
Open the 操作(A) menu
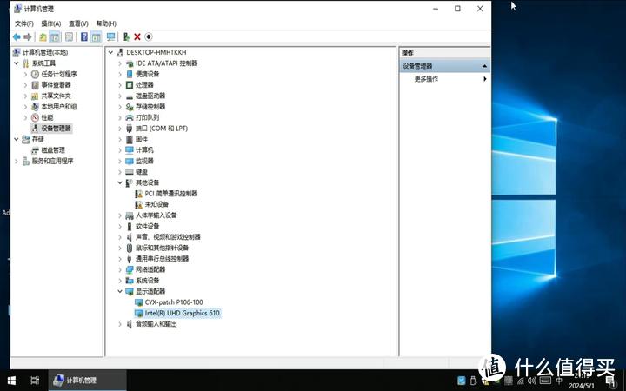51,23
